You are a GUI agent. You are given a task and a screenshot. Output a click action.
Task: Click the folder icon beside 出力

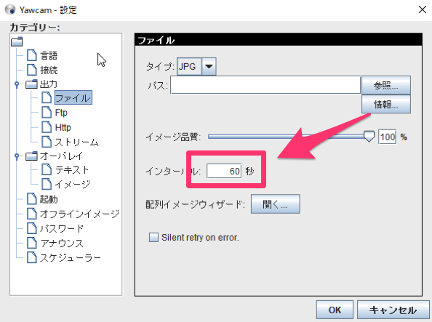tap(31, 84)
